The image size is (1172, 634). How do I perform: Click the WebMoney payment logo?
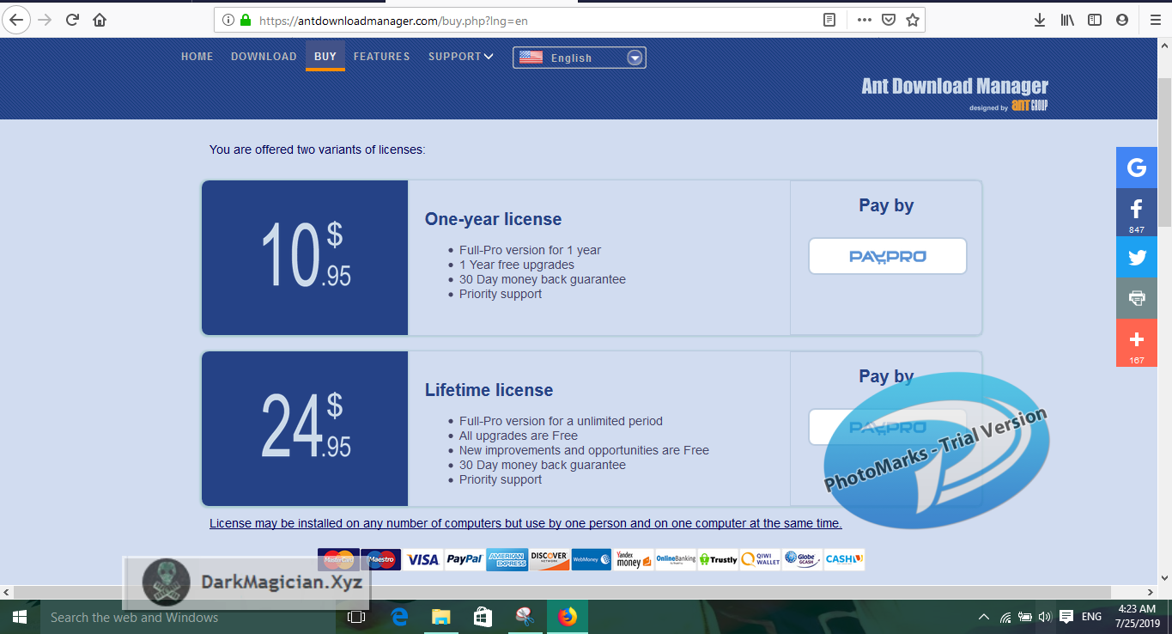coord(591,559)
